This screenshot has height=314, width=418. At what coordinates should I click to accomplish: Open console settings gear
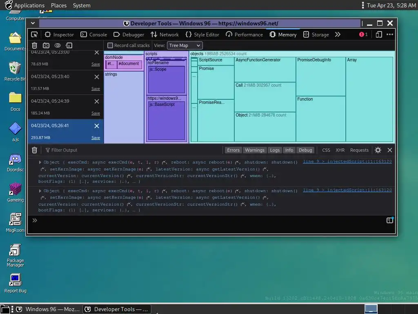[378, 150]
